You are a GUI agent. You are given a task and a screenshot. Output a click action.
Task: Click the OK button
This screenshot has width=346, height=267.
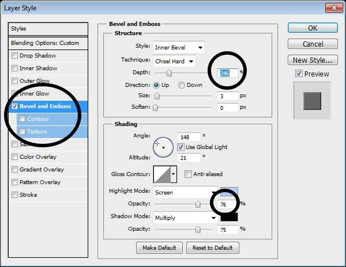point(313,28)
